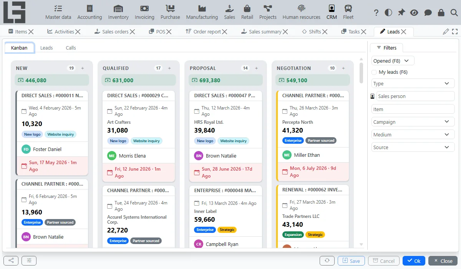Click the refresh button at bottom

click(327, 261)
